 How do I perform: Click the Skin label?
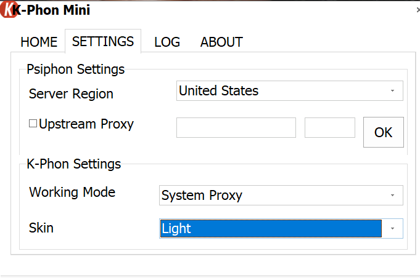(x=41, y=228)
